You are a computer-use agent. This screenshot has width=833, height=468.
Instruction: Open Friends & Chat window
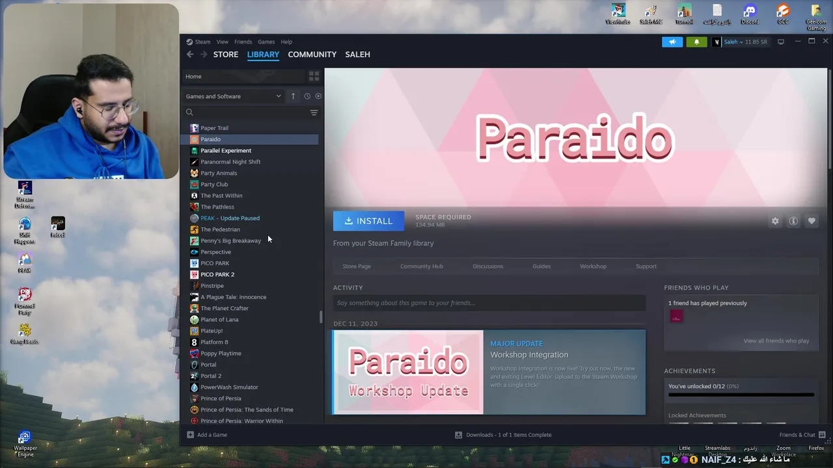tap(802, 435)
